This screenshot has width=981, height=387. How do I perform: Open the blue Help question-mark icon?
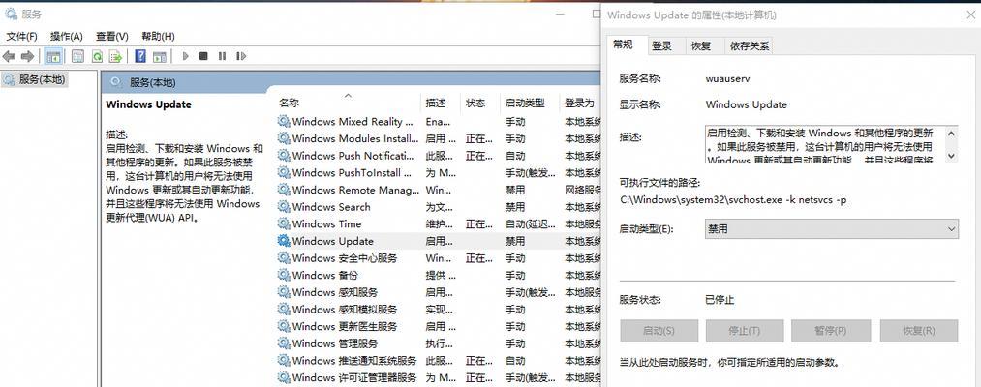pyautogui.click(x=140, y=56)
